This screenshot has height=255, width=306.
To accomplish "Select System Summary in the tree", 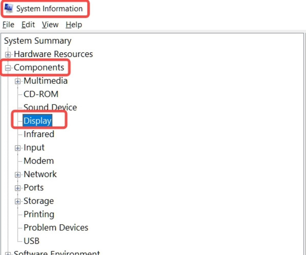I will point(38,41).
